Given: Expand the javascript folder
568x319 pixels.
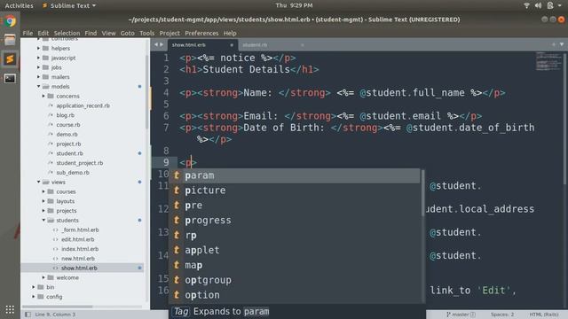Looking at the screenshot, I should coord(39,58).
